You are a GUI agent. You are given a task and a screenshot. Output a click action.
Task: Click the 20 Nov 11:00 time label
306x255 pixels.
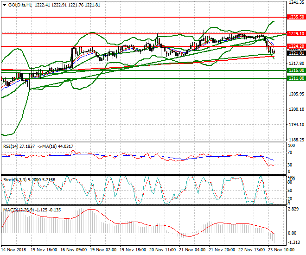pos(163,250)
